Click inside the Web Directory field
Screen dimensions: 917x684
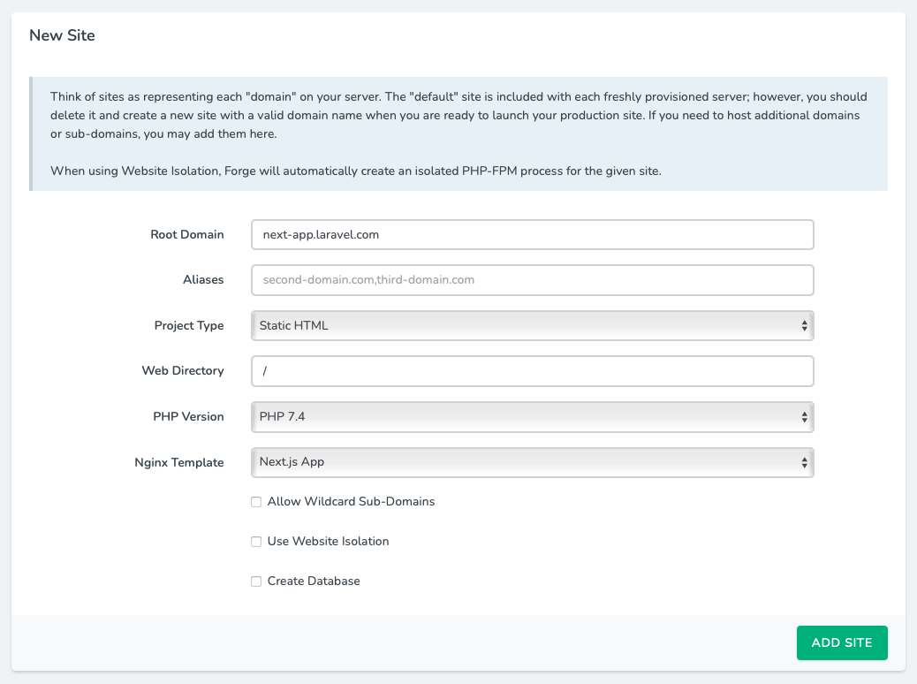tap(530, 370)
